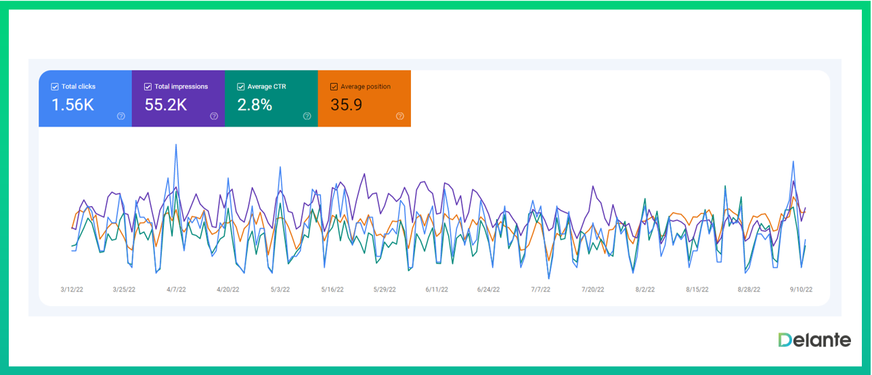Click the 6/11/22 date axis label
Image resolution: width=872 pixels, height=375 pixels.
(x=437, y=289)
